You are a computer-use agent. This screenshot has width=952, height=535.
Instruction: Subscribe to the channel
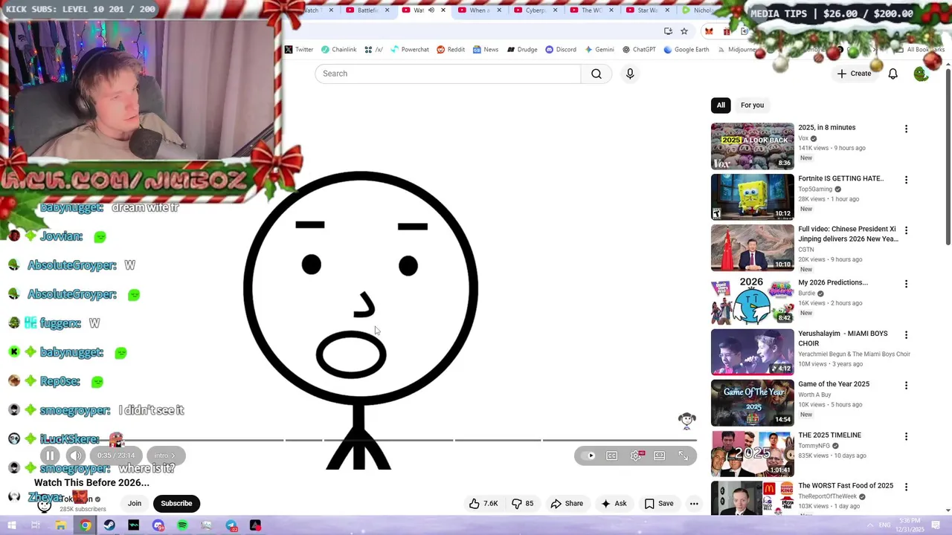tap(176, 503)
